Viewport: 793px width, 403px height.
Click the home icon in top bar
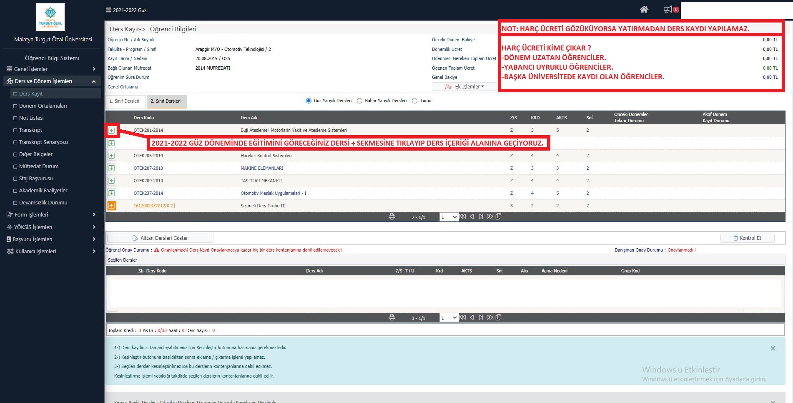(x=644, y=10)
